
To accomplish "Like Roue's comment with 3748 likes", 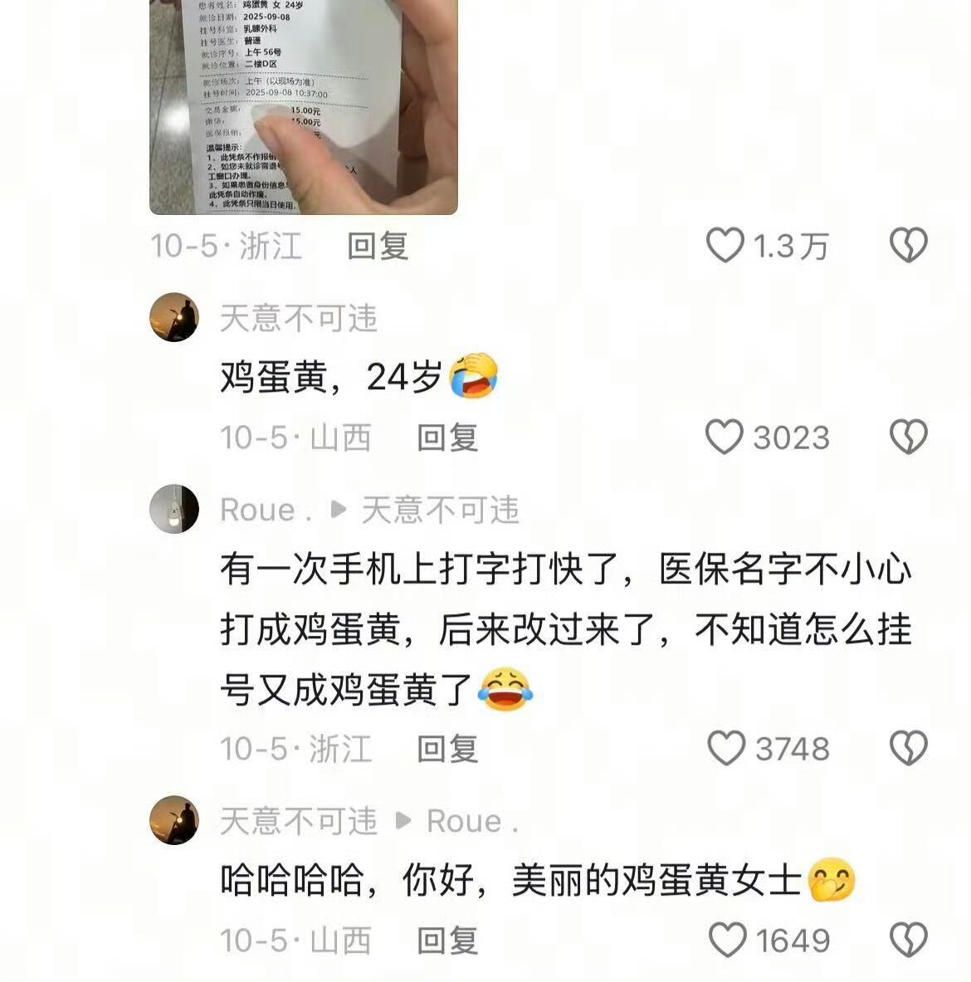I will (x=726, y=748).
